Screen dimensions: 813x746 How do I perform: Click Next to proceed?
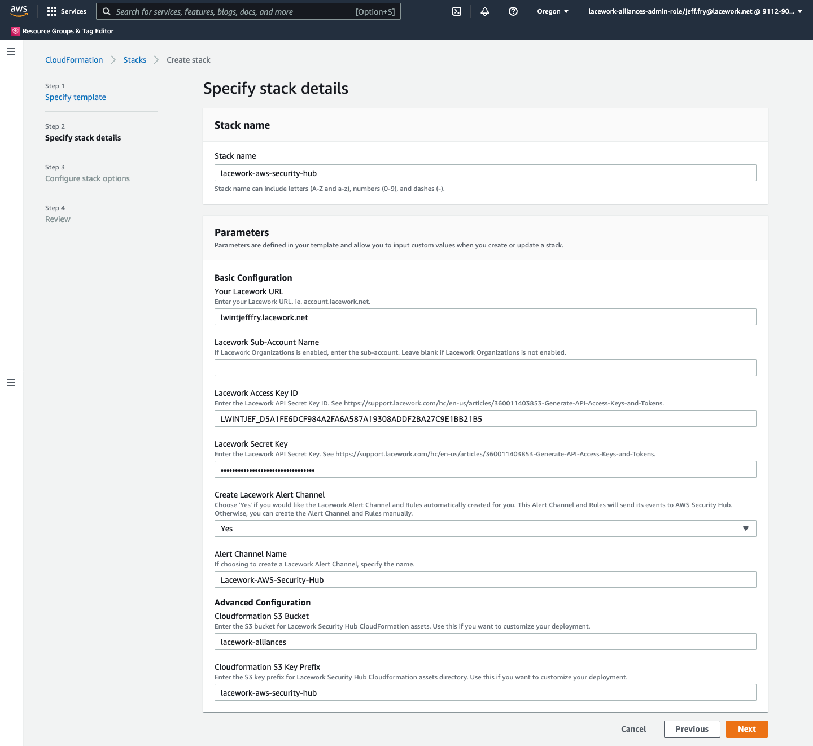tap(746, 728)
